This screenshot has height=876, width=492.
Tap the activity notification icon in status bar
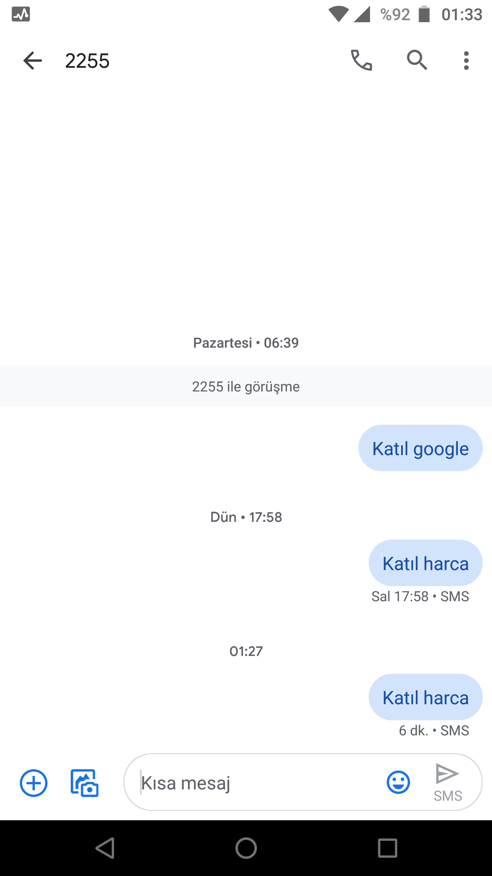click(21, 14)
